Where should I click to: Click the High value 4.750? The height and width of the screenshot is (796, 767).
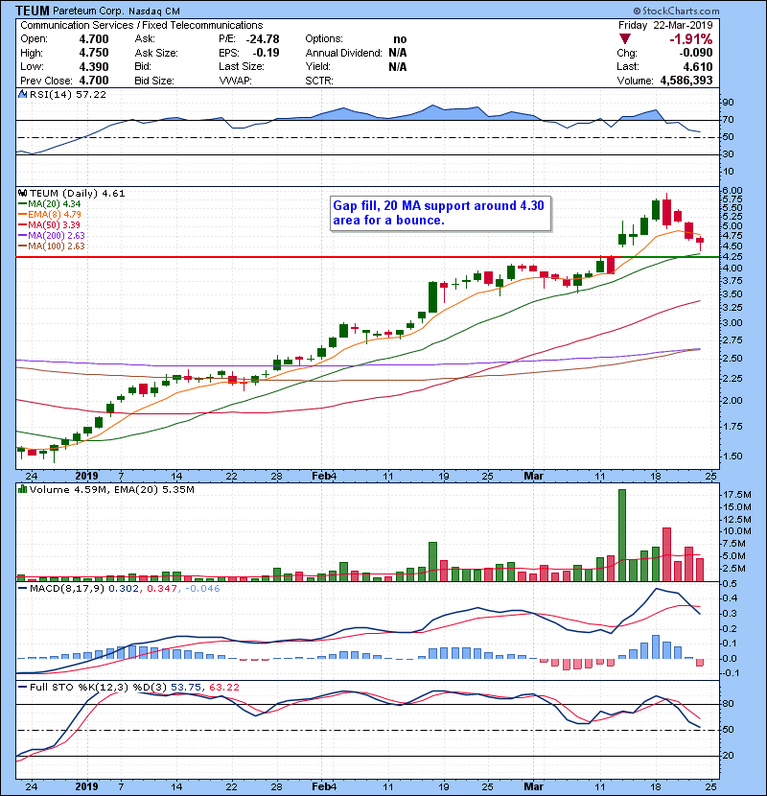click(94, 53)
